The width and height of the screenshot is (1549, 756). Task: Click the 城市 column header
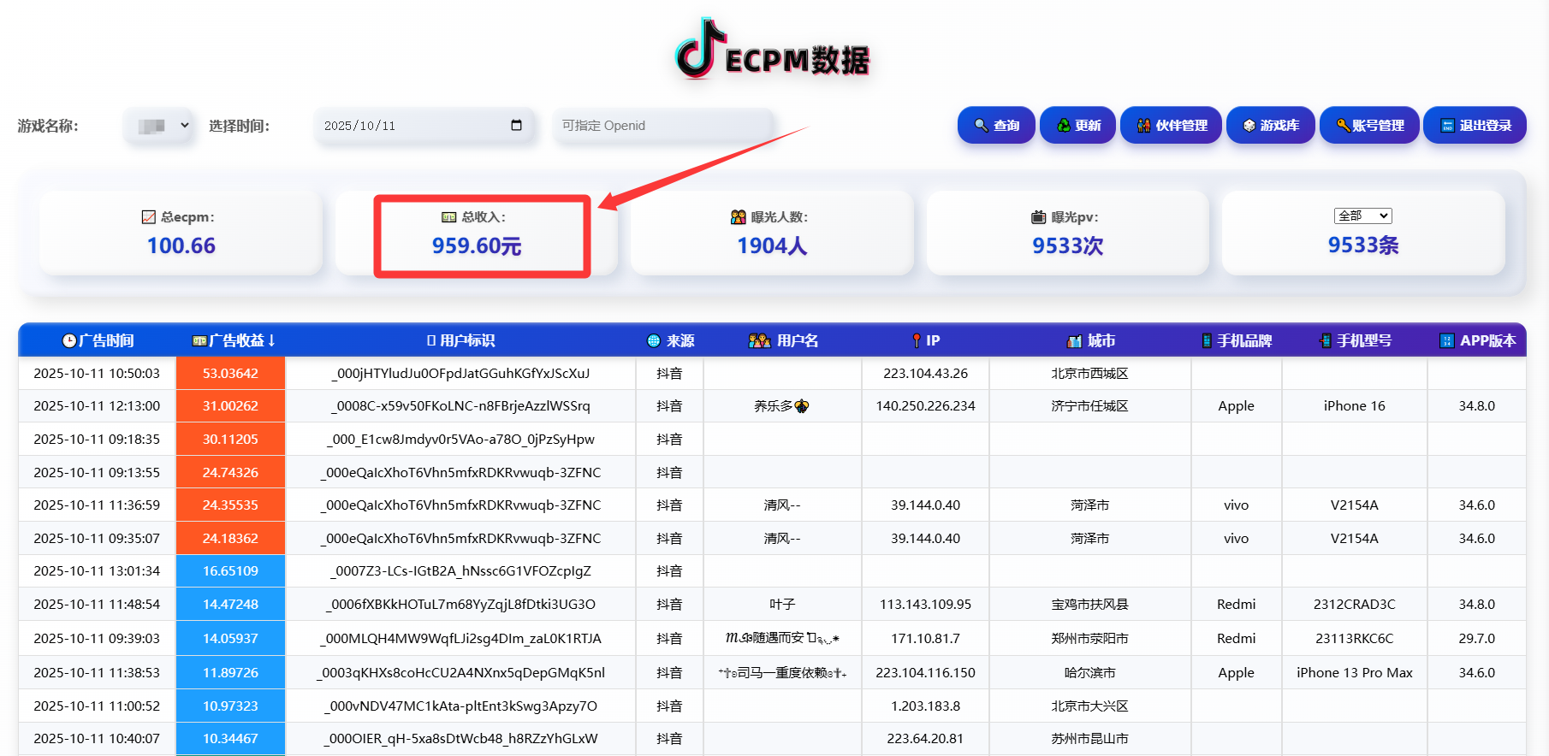pos(1090,340)
